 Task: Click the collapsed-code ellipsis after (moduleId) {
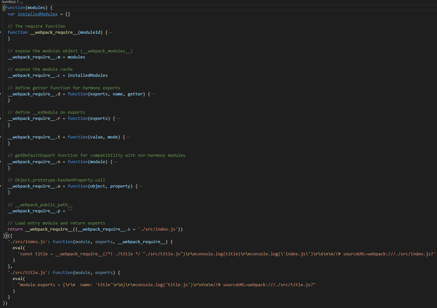111,32
